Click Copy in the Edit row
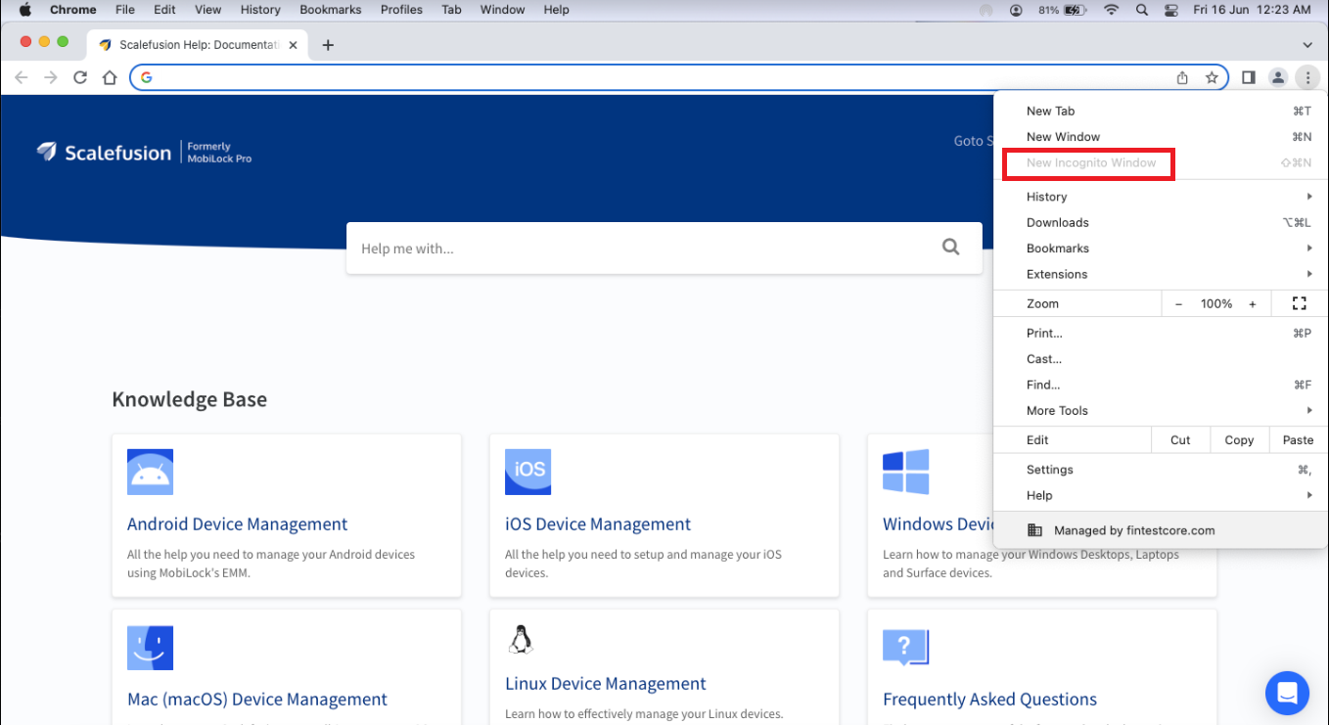Viewport: 1329px width, 725px height. [x=1239, y=440]
